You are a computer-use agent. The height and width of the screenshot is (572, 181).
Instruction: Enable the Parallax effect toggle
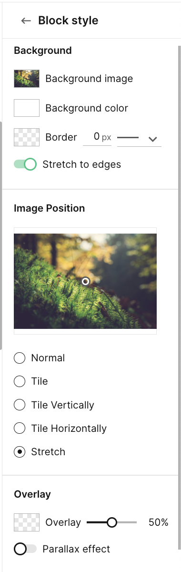pos(25,549)
